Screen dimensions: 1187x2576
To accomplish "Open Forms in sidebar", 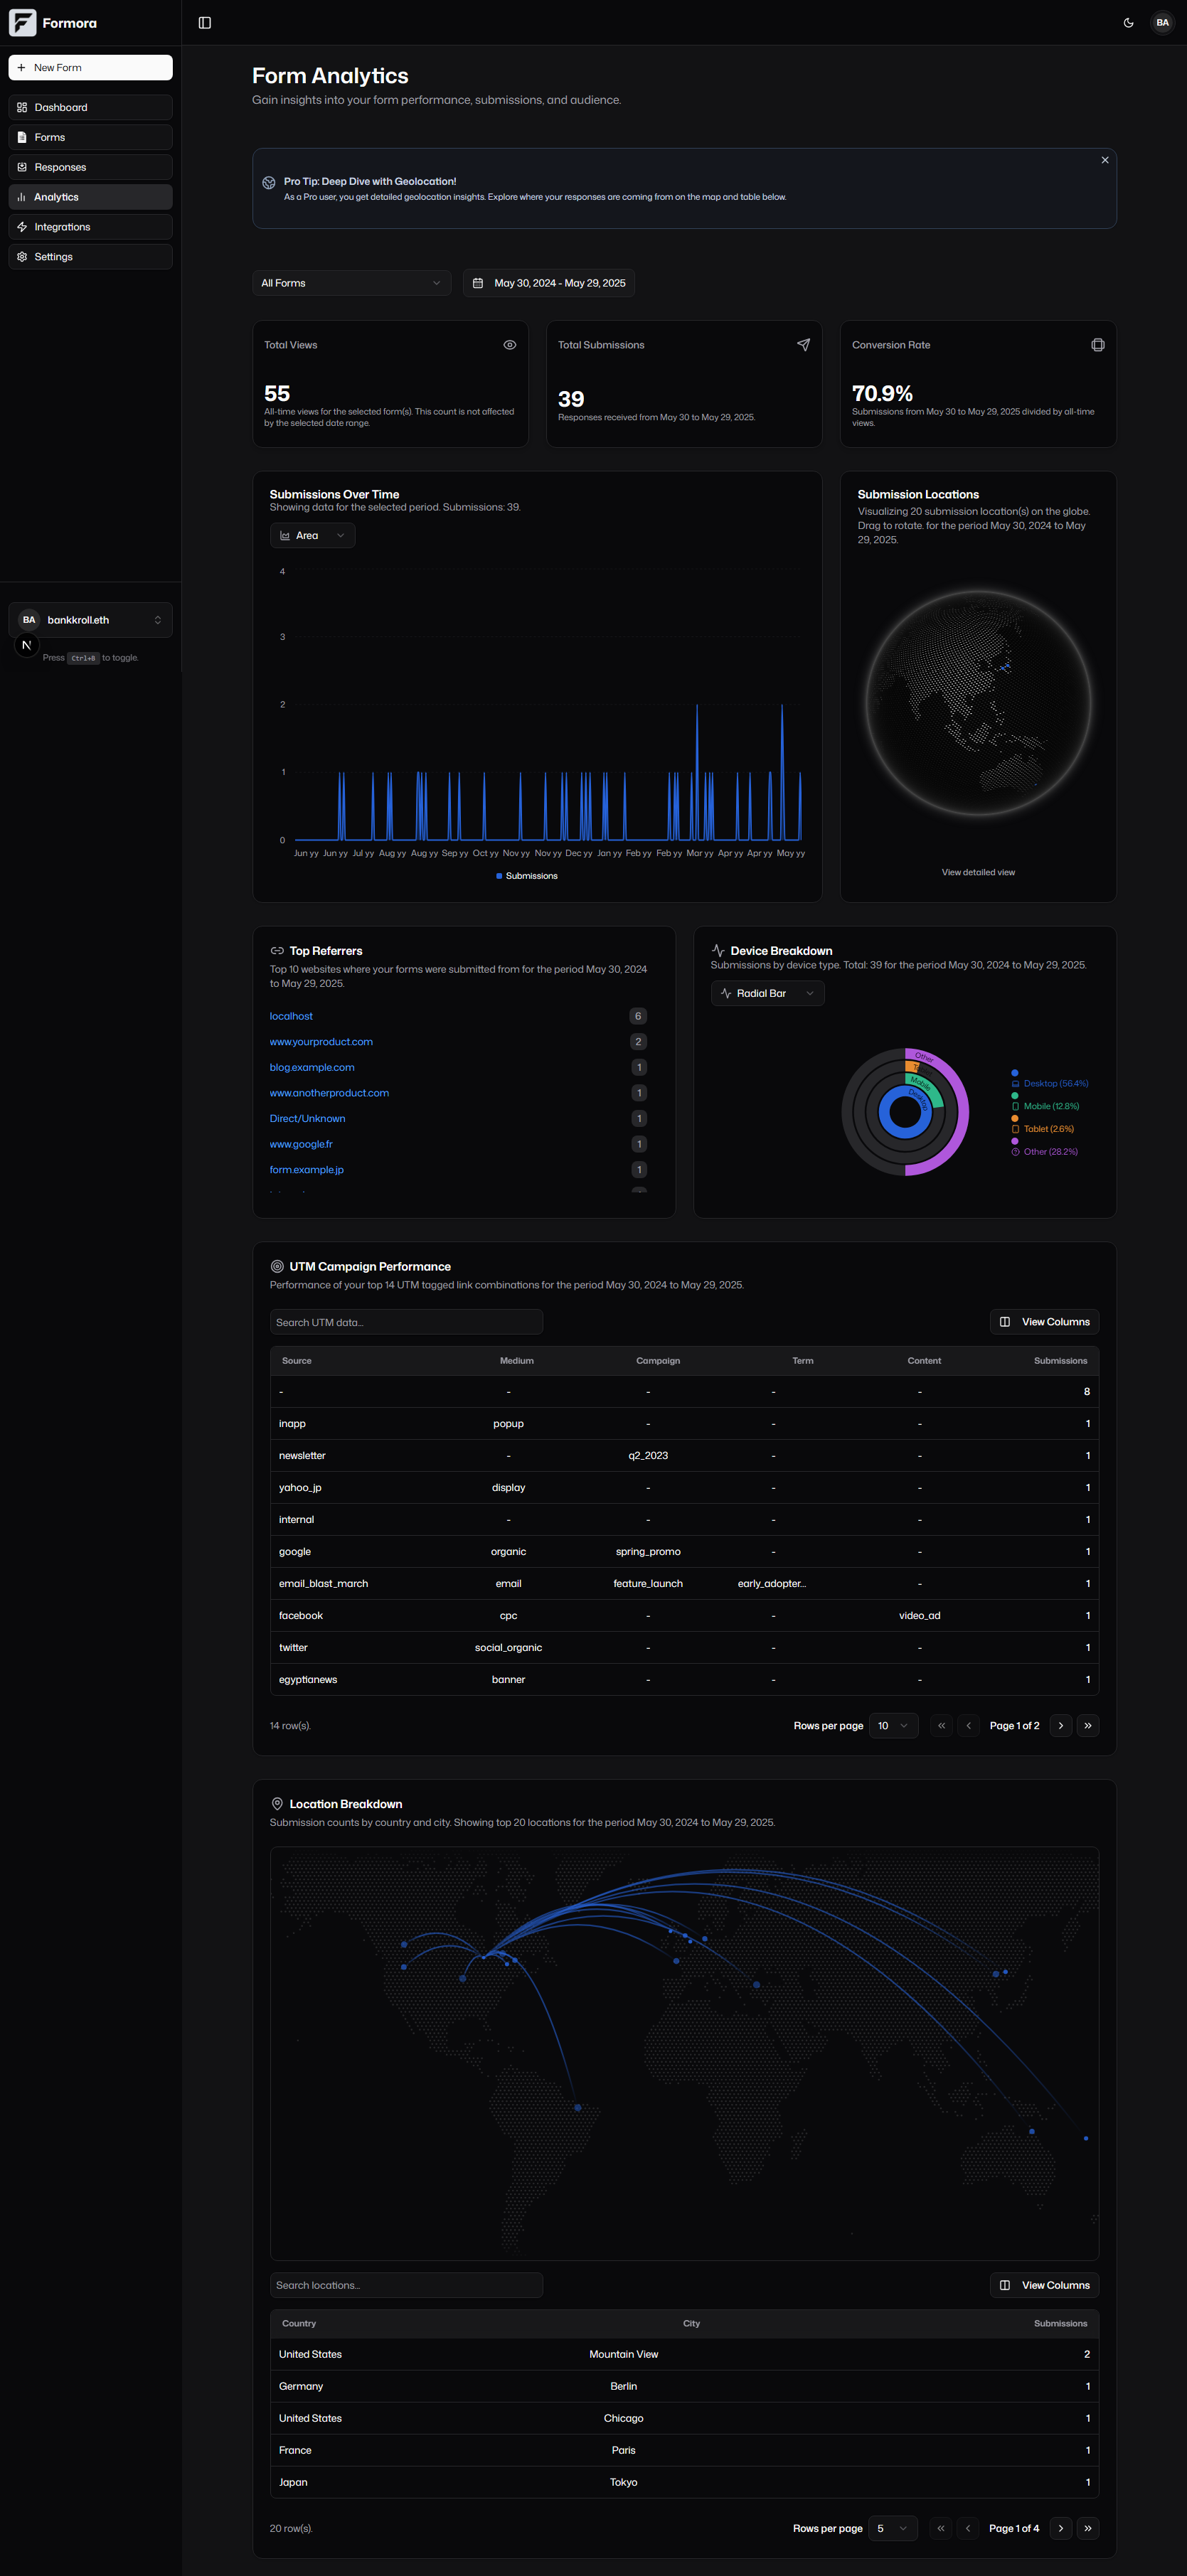I will [x=90, y=137].
